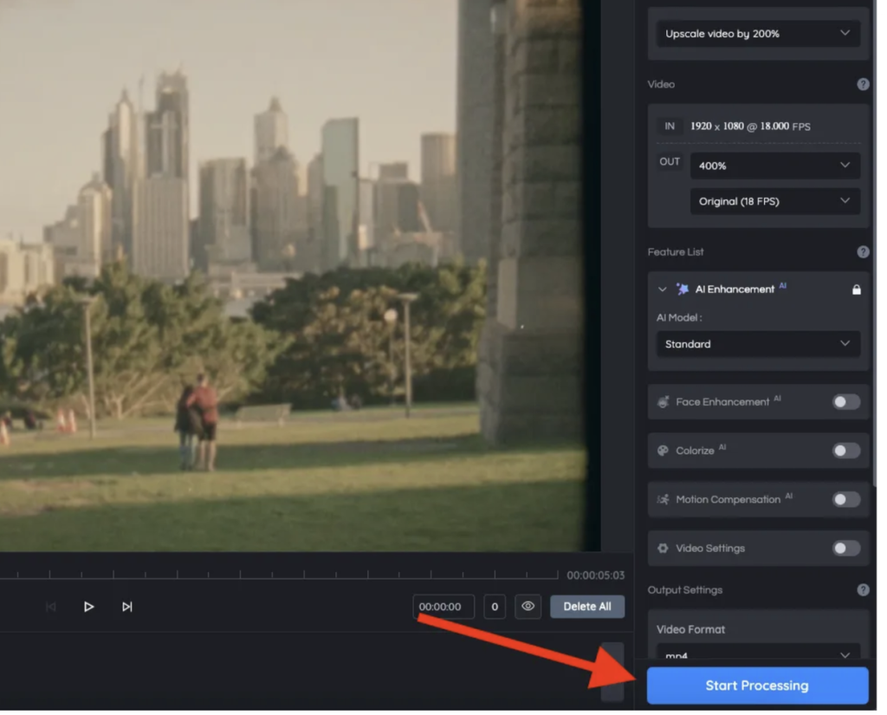Open the Original (18 FPS) dropdown
This screenshot has height=715, width=887.
click(774, 201)
